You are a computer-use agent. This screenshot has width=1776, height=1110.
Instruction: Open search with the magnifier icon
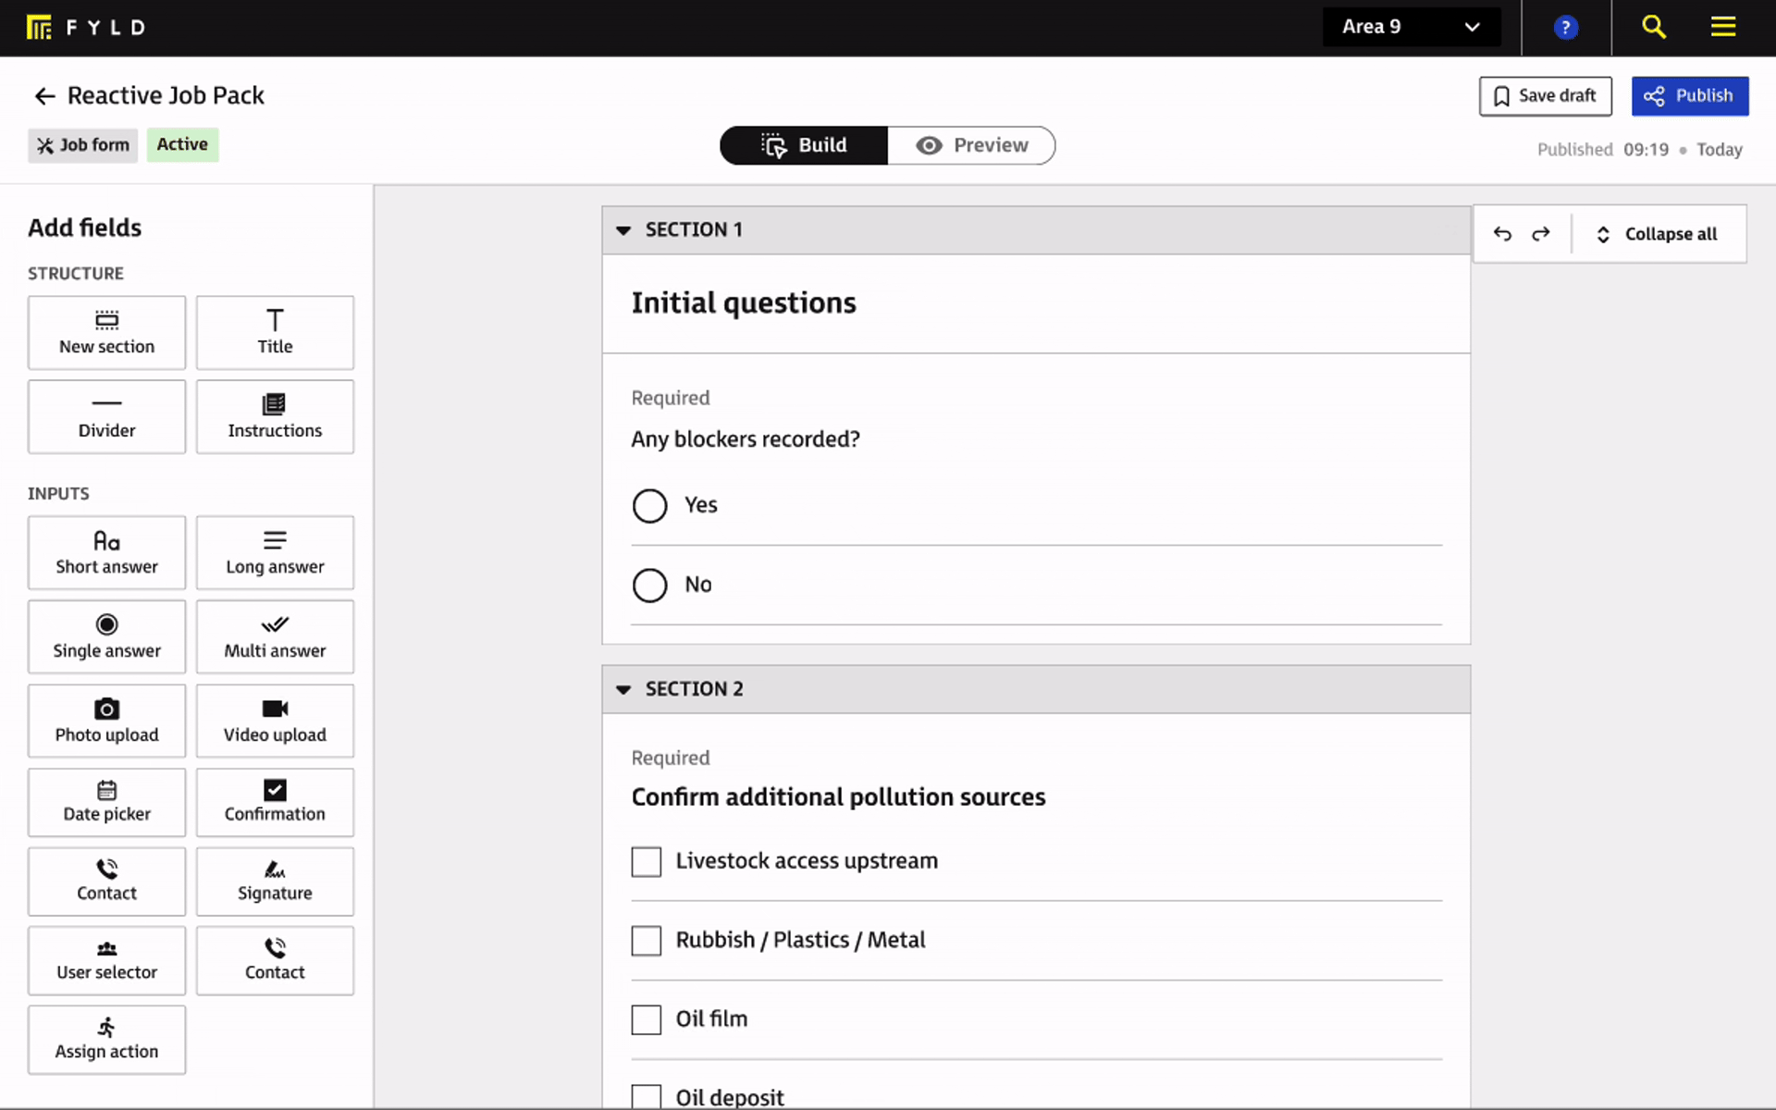pyautogui.click(x=1654, y=27)
